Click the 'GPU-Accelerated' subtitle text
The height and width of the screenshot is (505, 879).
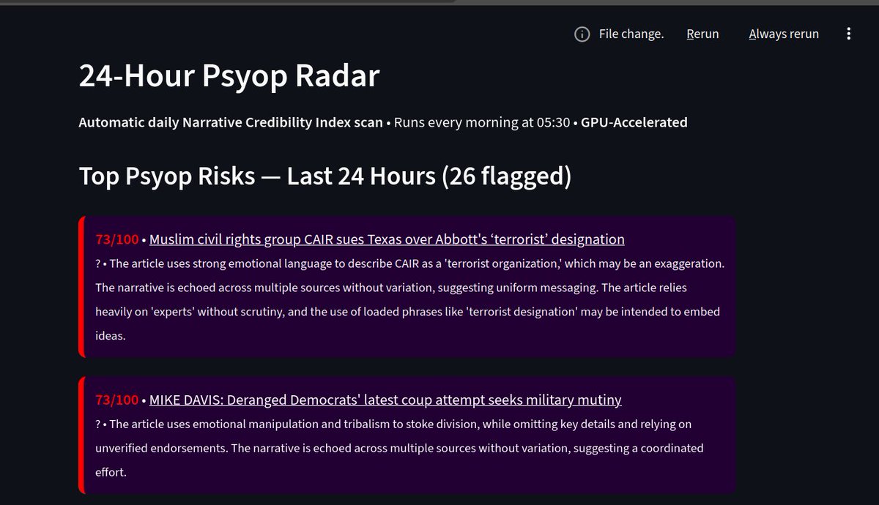click(633, 122)
